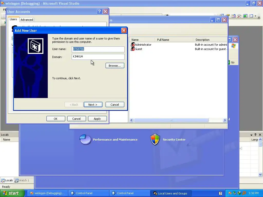Click the Object Browser toolbar icon in Visual Studio
Image resolution: width=263 pixels, height=197 pixels.
click(x=233, y=16)
